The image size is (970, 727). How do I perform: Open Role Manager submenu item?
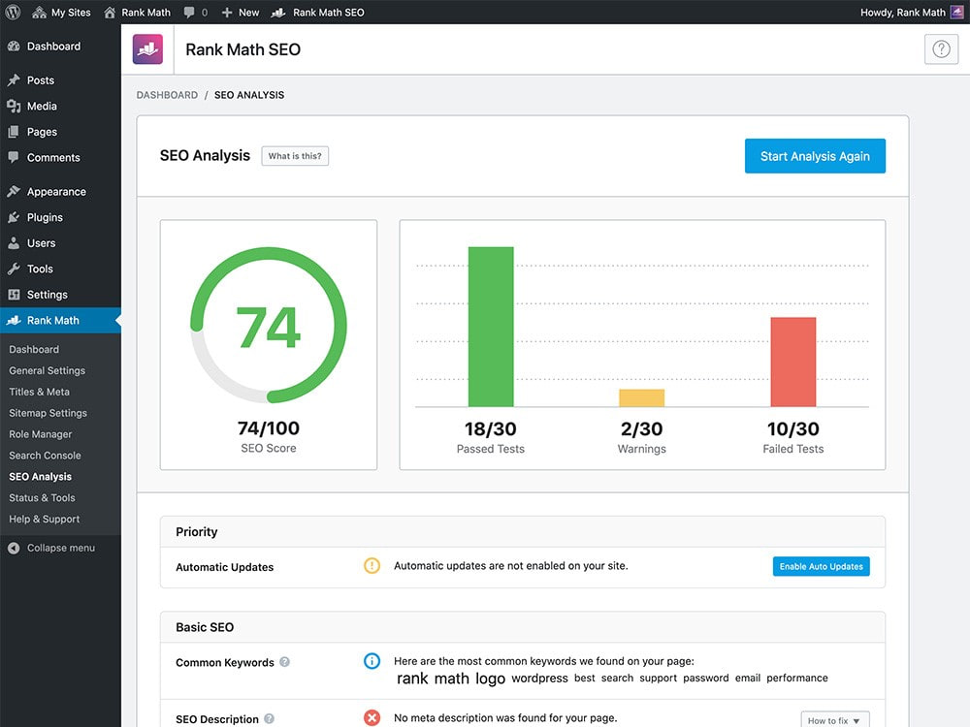[x=40, y=434]
